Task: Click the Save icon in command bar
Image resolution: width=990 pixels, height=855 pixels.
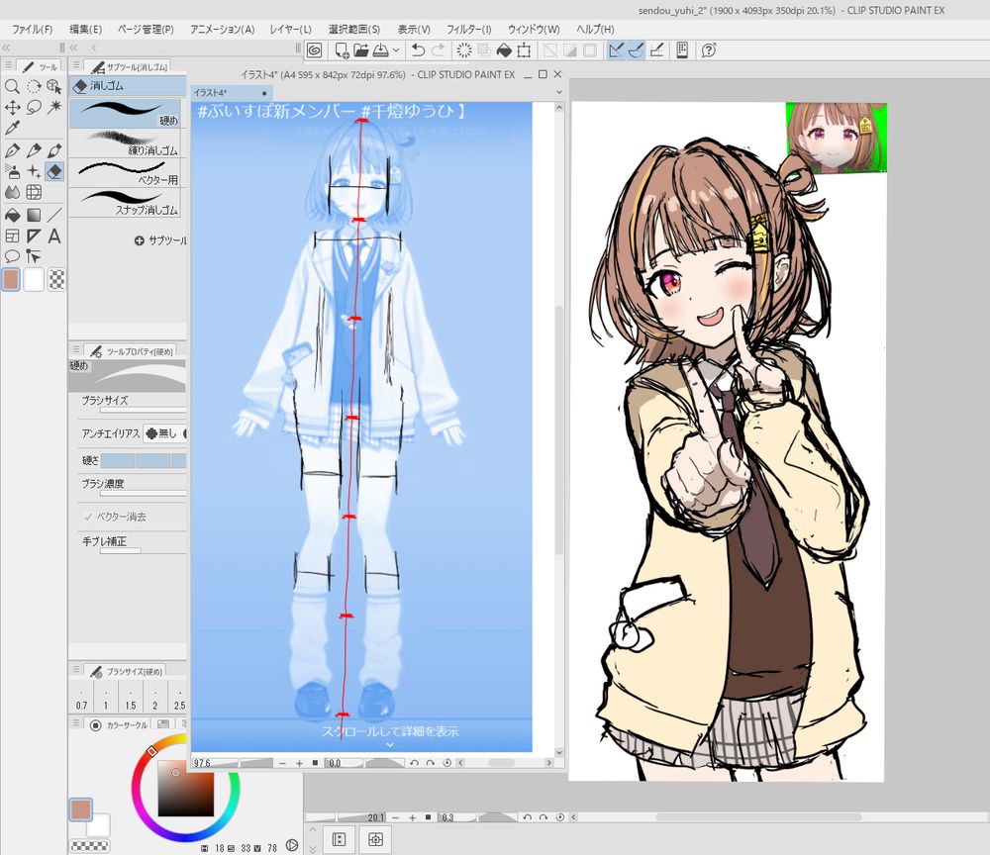Action: click(381, 50)
